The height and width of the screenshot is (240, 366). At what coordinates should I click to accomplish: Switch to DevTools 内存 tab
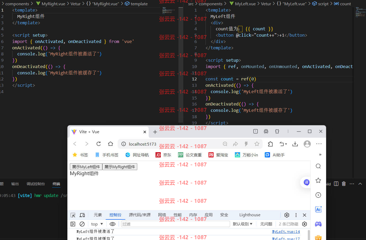[193, 215]
